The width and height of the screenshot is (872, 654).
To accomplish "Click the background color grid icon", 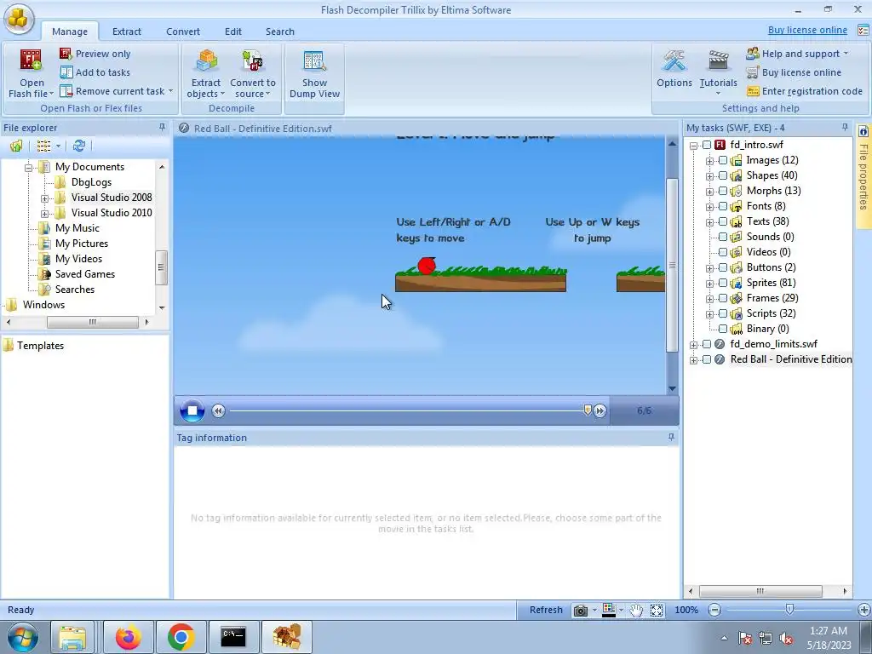I will (x=609, y=610).
